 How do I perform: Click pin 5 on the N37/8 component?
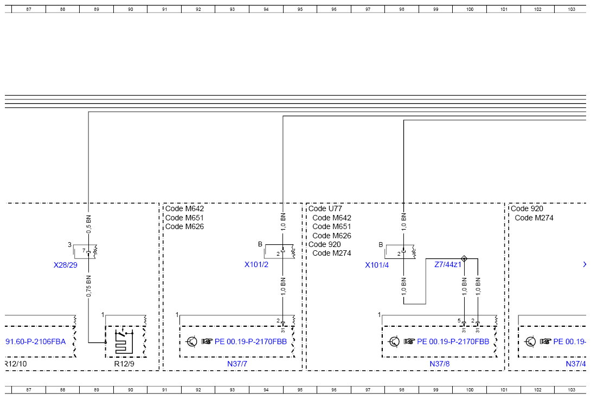pyautogui.click(x=459, y=321)
